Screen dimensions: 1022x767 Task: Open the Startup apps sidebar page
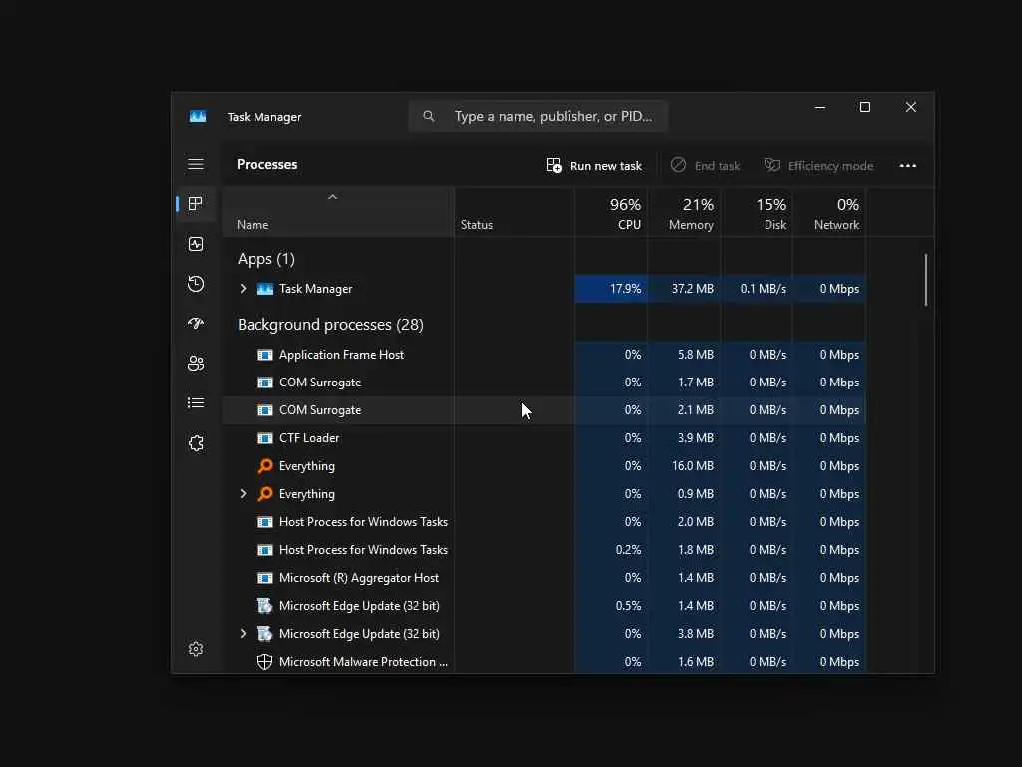tap(196, 324)
